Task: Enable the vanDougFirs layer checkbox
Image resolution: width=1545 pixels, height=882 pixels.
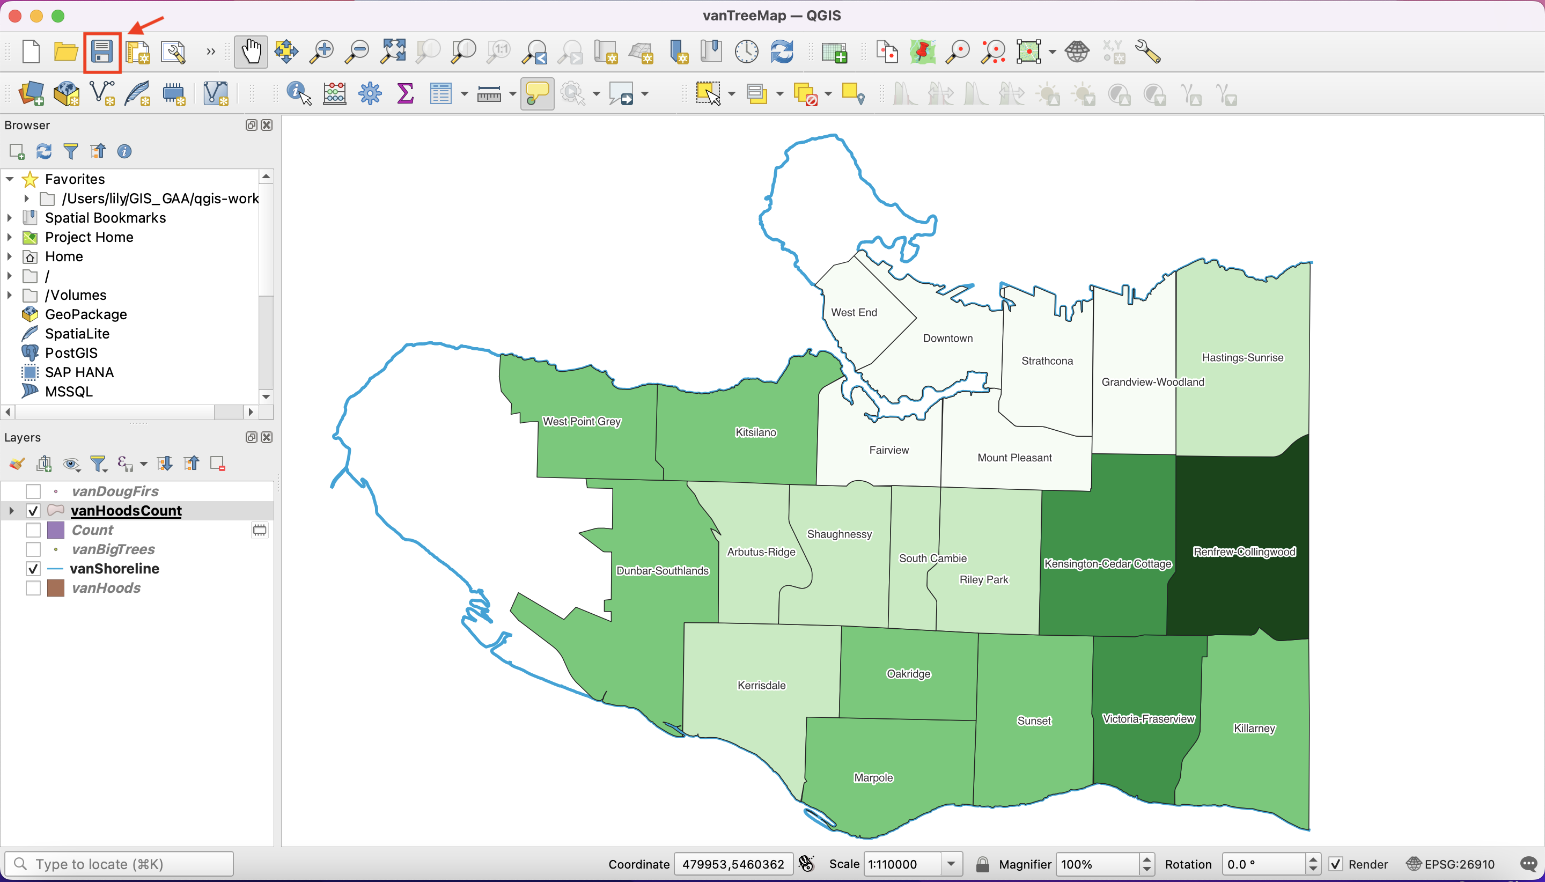Action: pyautogui.click(x=33, y=491)
